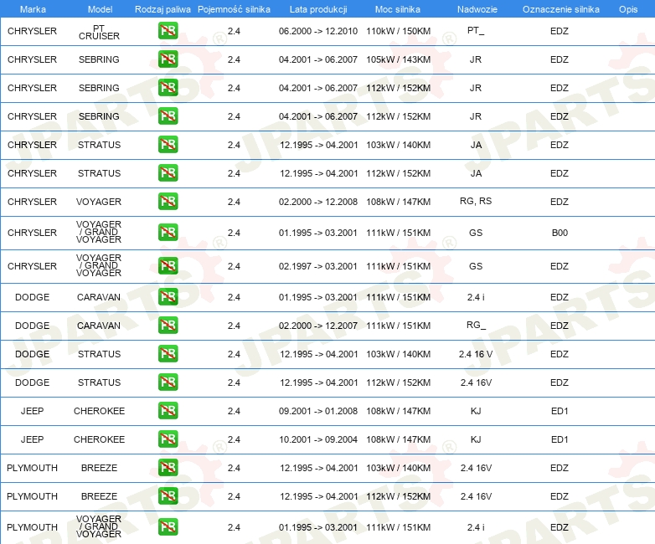Viewport: 655px width, 544px height.
Task: Click body code RG, RS
Action: (476, 201)
